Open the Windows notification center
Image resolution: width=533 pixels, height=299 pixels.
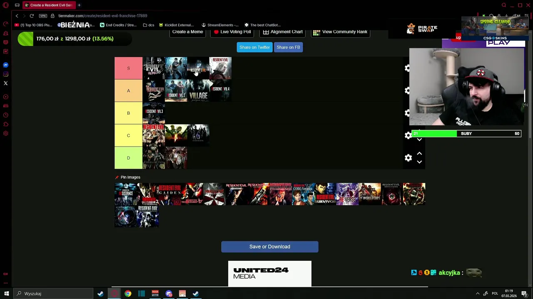pyautogui.click(x=524, y=294)
